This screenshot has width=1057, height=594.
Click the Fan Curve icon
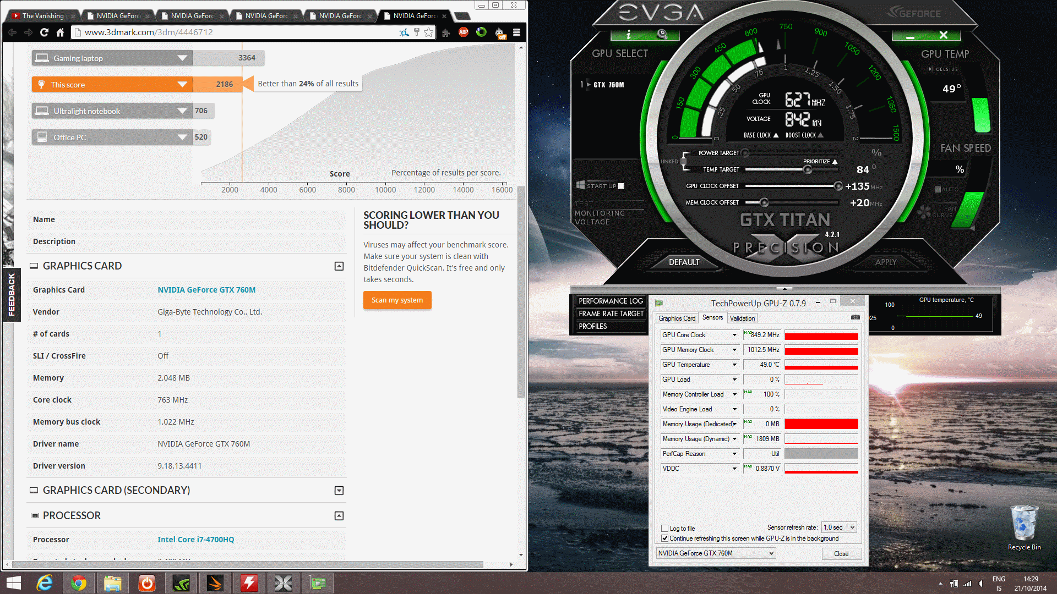[x=925, y=211]
